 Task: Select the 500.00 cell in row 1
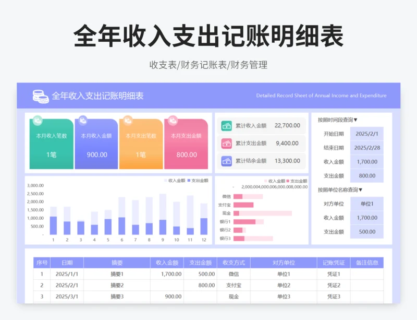[200, 274]
